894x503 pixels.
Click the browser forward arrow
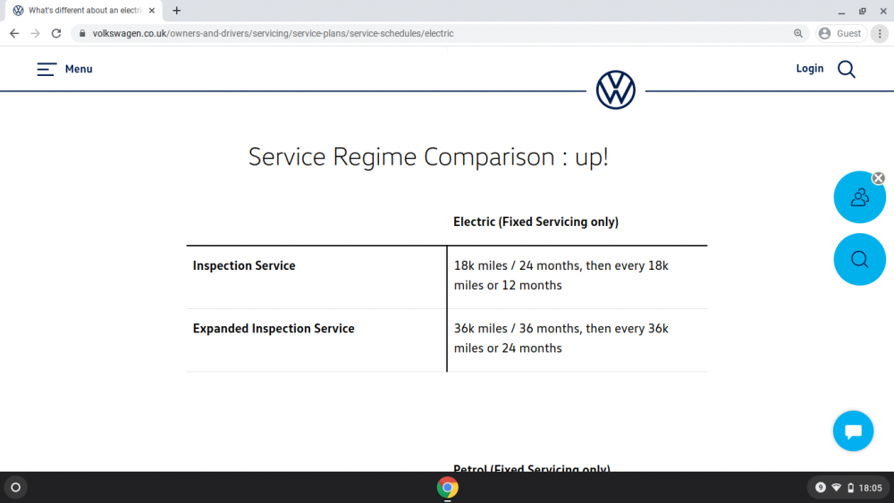[36, 34]
